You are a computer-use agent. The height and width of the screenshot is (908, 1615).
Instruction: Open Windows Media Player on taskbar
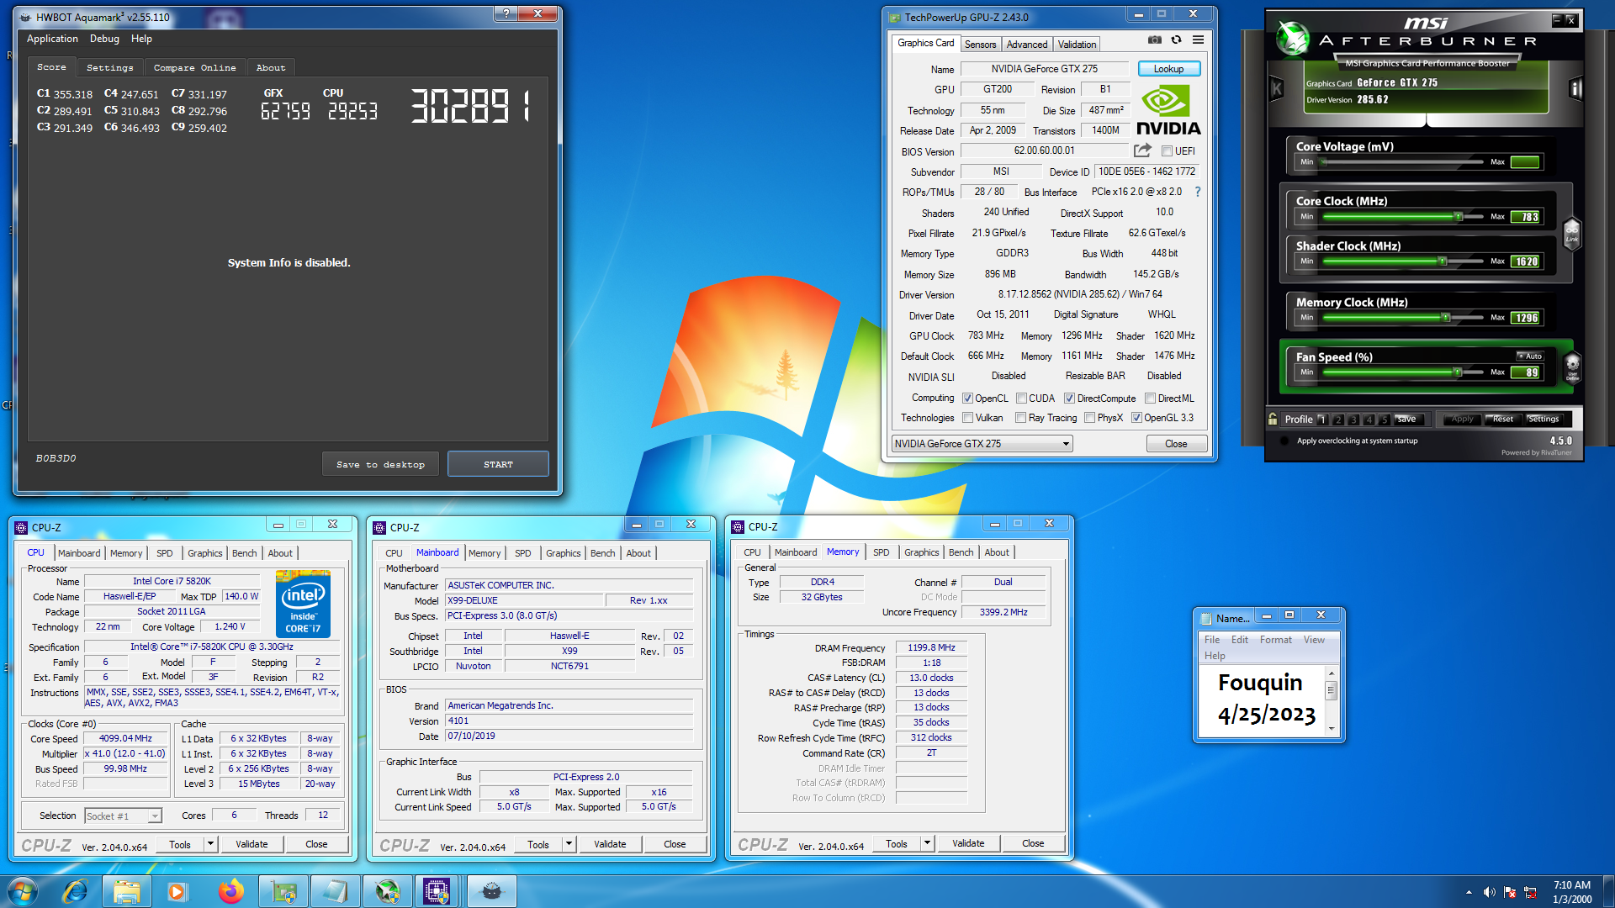[177, 891]
